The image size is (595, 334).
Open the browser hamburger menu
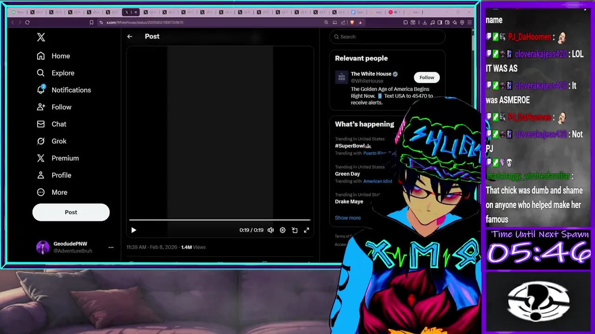(469, 22)
